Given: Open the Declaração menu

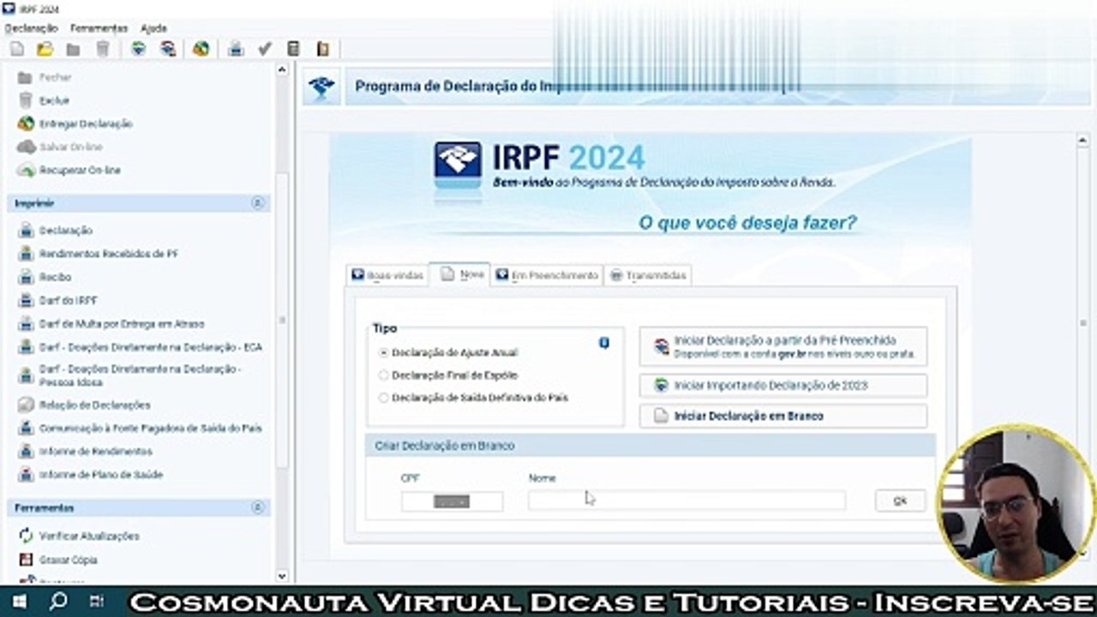Looking at the screenshot, I should click(x=31, y=28).
